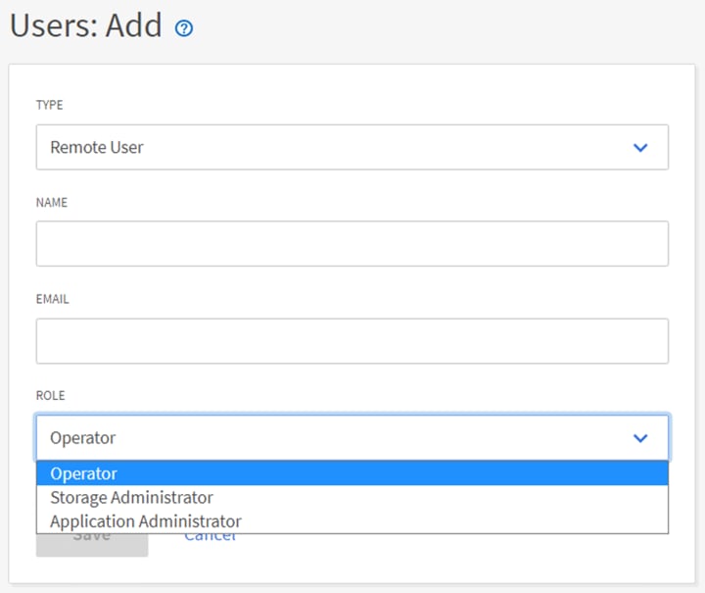705x593 pixels.
Task: Click the NAME field label
Action: pyautogui.click(x=52, y=202)
